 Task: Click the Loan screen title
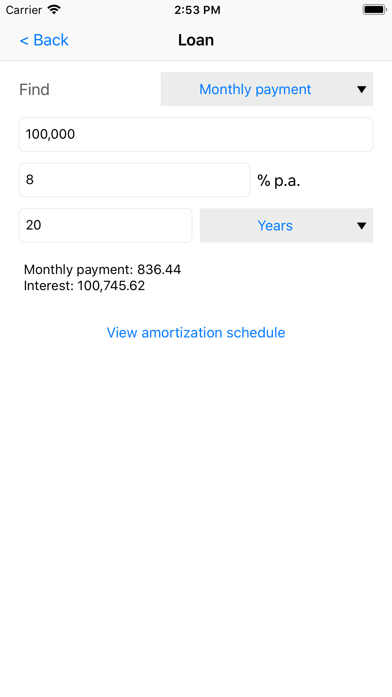click(196, 40)
